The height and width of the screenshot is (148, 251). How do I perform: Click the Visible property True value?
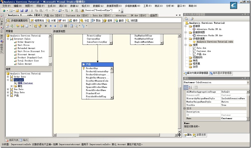[234, 105]
